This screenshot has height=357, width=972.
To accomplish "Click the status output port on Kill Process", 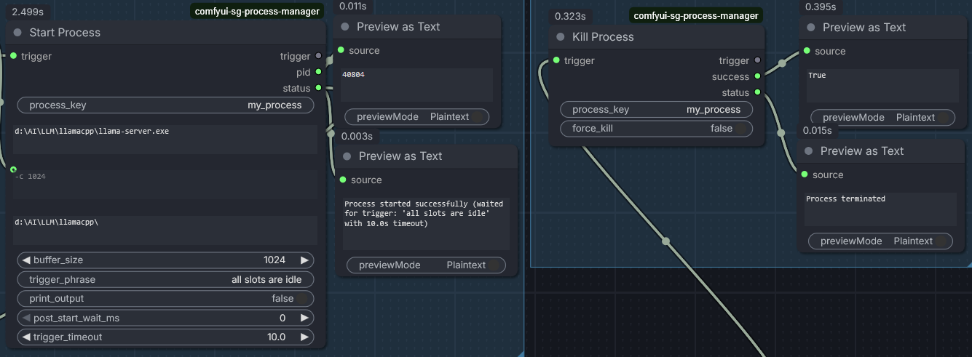I will 757,92.
